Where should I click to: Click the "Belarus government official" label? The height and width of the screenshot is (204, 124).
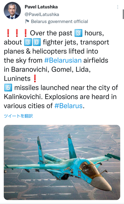click(x=59, y=21)
